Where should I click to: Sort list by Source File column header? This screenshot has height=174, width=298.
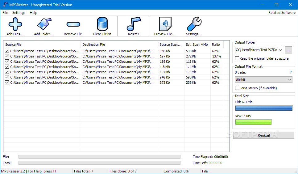pyautogui.click(x=42, y=45)
